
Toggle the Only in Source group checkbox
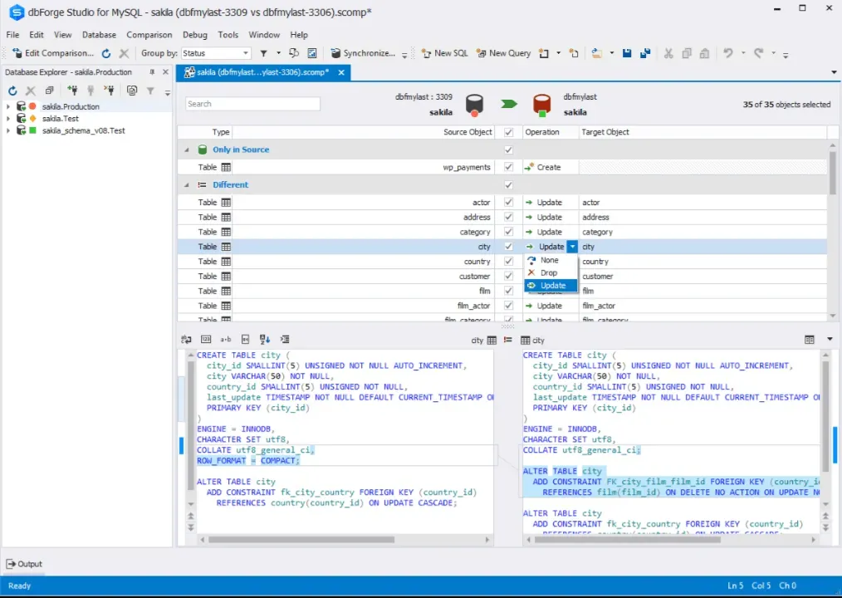(508, 149)
